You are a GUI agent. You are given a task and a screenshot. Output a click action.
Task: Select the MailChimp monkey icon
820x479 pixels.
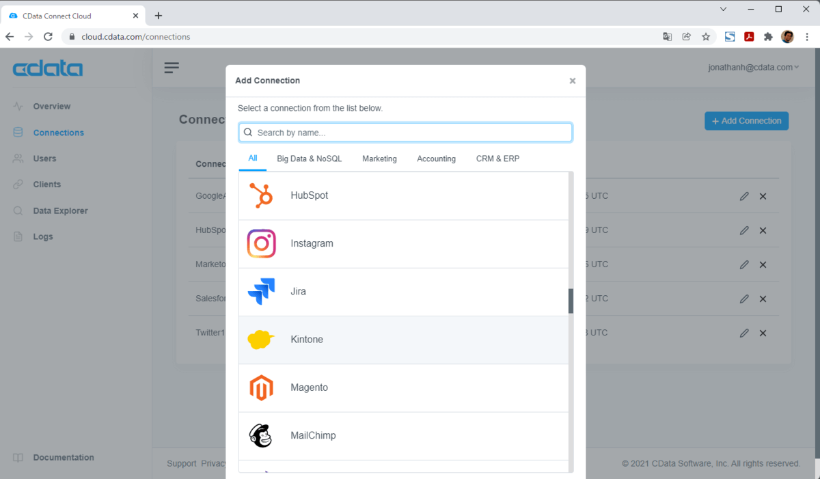pos(260,435)
